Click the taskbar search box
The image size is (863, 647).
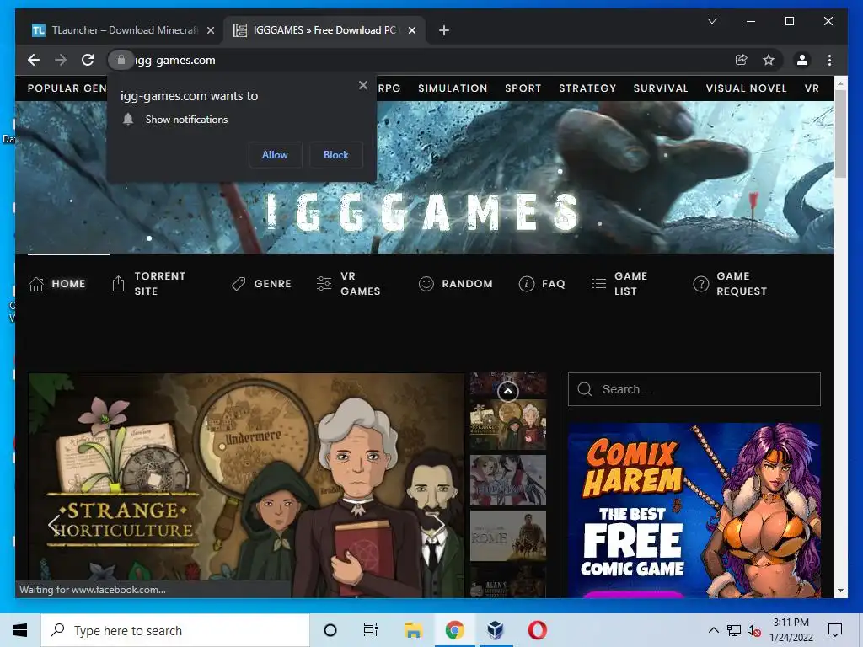click(175, 630)
